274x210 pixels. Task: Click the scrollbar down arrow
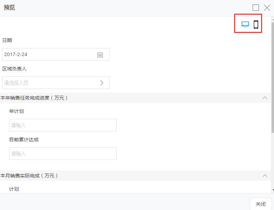(273, 190)
